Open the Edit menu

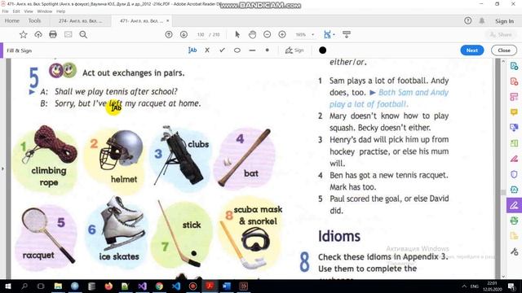click(x=16, y=11)
